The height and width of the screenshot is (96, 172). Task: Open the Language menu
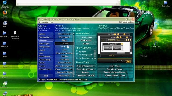pos(45,22)
